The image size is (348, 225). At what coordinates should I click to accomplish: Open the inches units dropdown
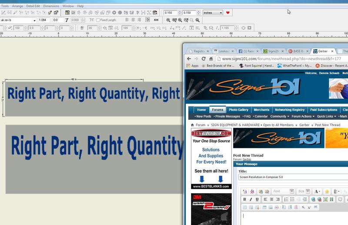click(x=213, y=13)
